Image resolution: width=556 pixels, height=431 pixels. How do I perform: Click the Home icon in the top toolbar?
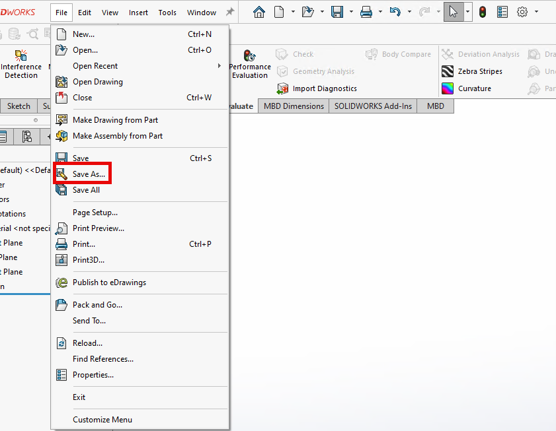(x=259, y=12)
